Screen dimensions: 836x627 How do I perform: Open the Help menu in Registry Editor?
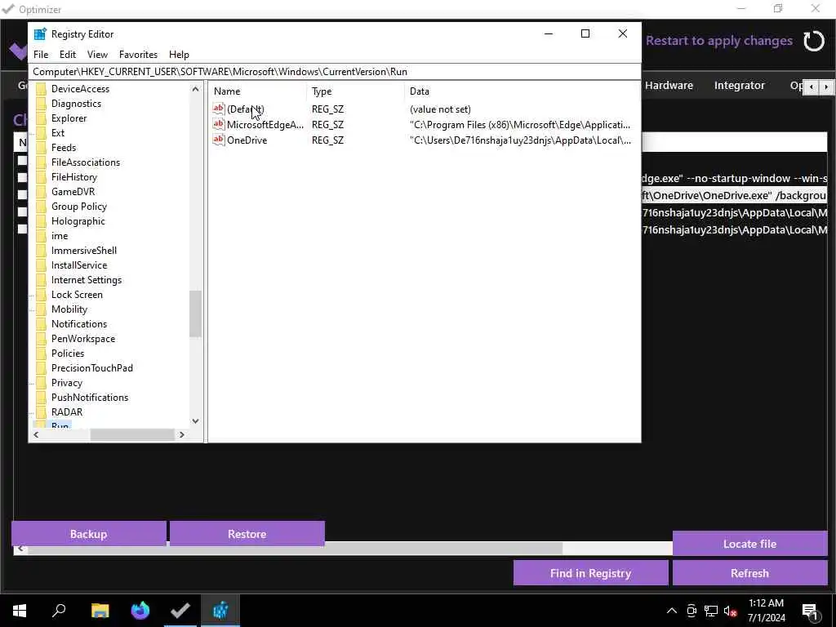[179, 55]
